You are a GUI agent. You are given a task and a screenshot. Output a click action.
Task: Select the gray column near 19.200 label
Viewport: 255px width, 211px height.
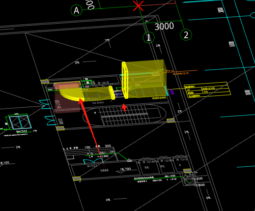click(x=188, y=171)
